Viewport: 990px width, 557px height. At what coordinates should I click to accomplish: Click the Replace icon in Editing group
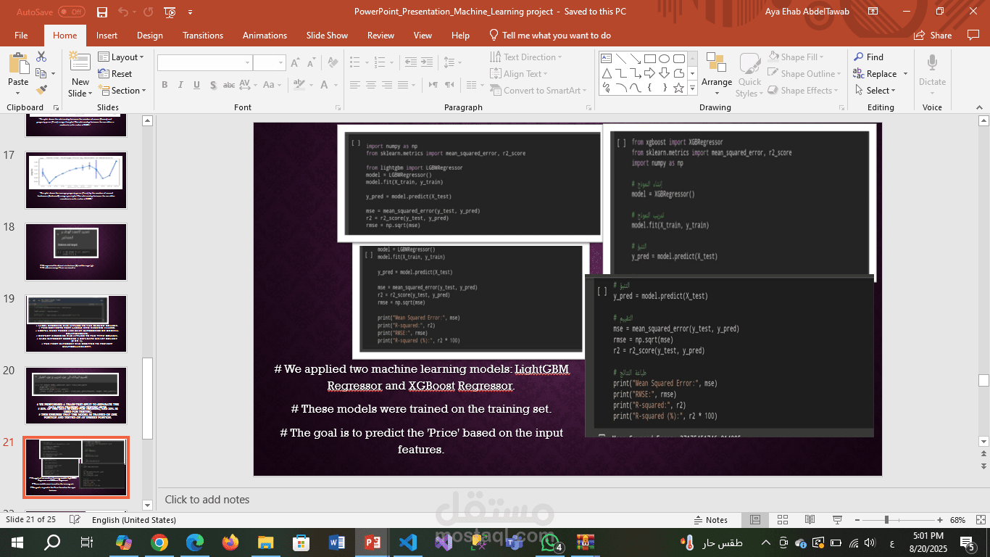pos(859,73)
